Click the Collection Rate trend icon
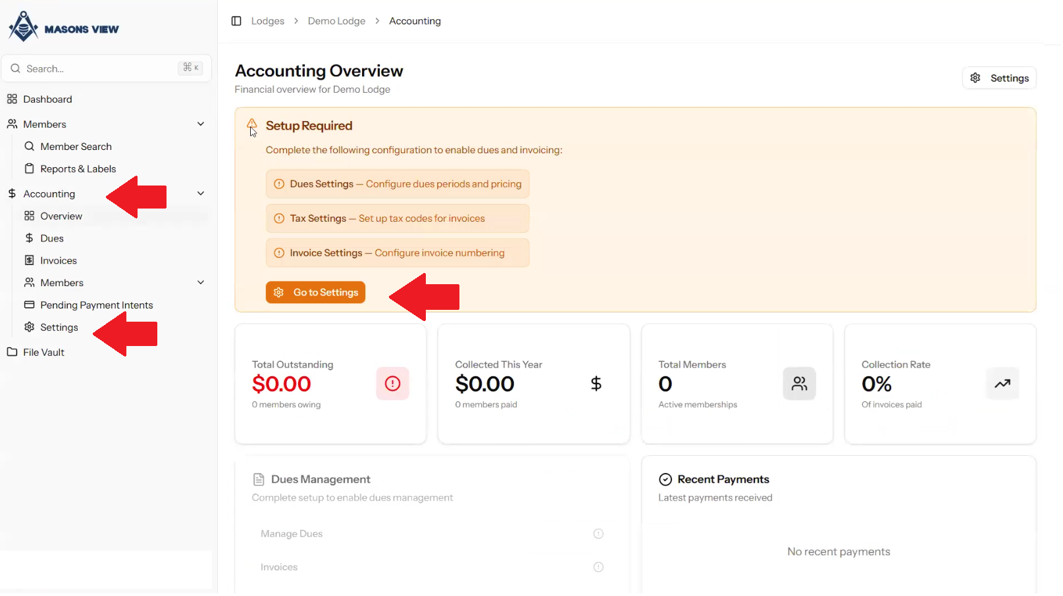 point(1002,384)
